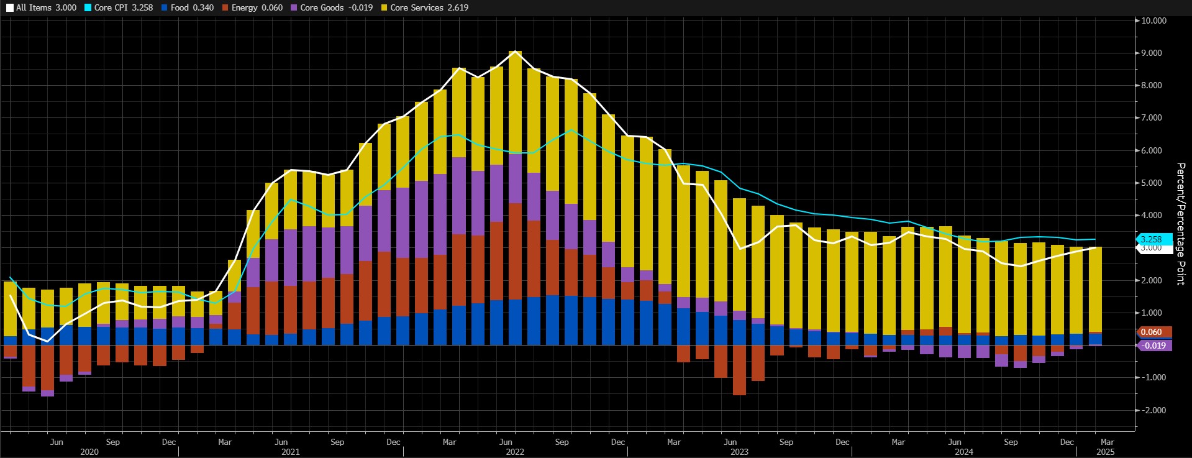This screenshot has height=458, width=1192.
Task: Click the purple -0.019 value tag
Action: click(x=1154, y=346)
